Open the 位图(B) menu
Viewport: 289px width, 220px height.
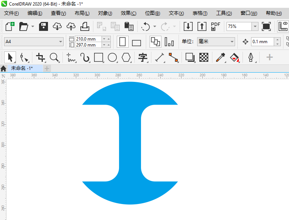(152, 13)
